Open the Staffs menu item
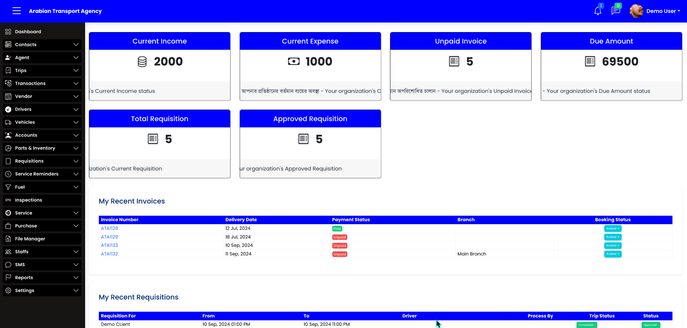 pos(42,252)
